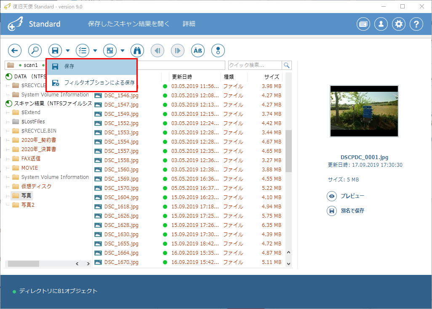Sort by サイズ column header
The height and width of the screenshot is (309, 432).
pos(272,77)
